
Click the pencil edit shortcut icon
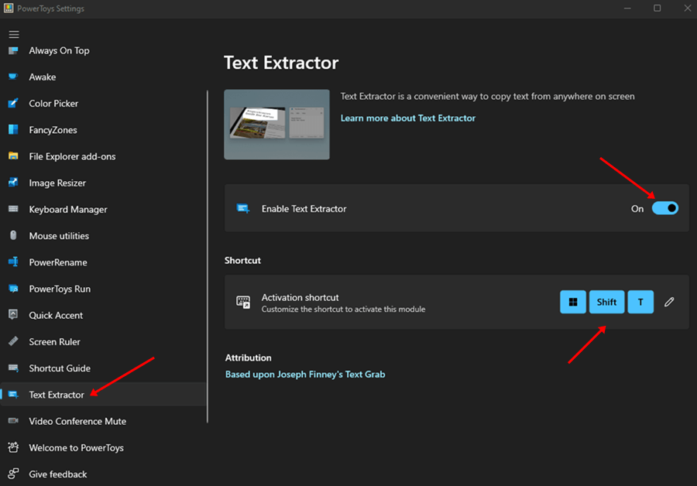pos(669,302)
